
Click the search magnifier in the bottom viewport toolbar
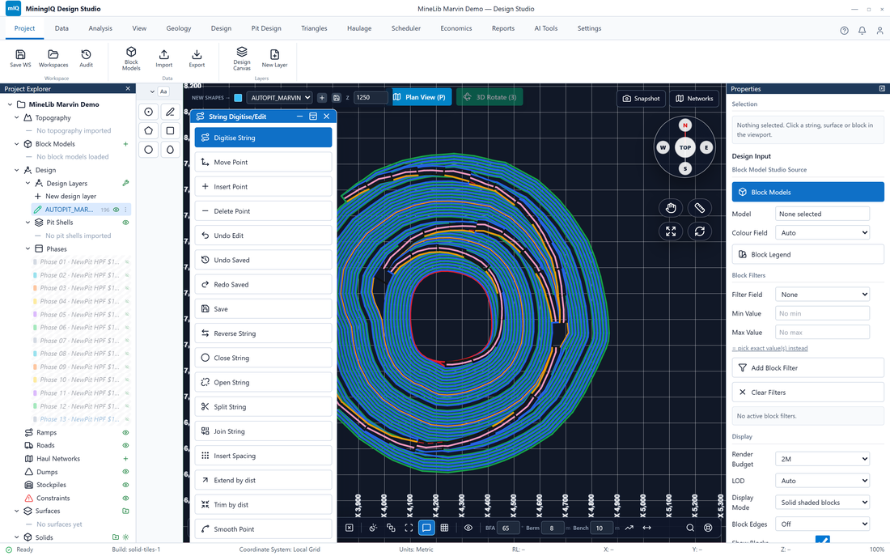click(690, 528)
